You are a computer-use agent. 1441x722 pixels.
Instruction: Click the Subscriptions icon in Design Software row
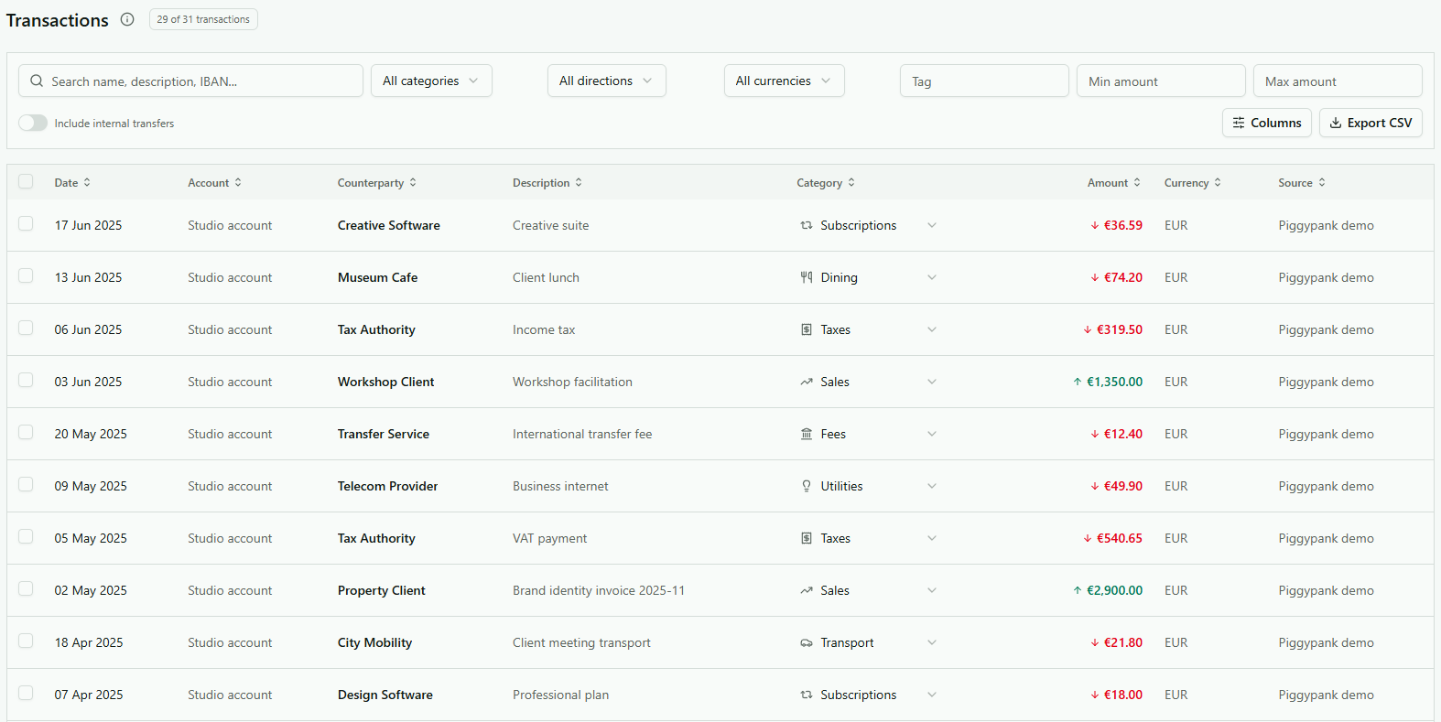(x=807, y=695)
